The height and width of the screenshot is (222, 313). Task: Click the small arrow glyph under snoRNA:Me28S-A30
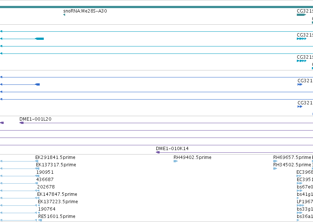[64, 15]
